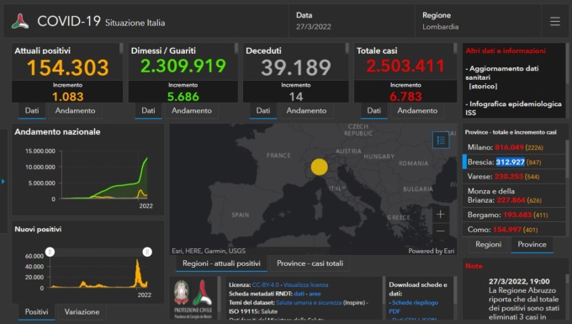Viewport: 572px width, 324px height.
Task: Select the Brescia row in the province list
Action: (x=514, y=162)
